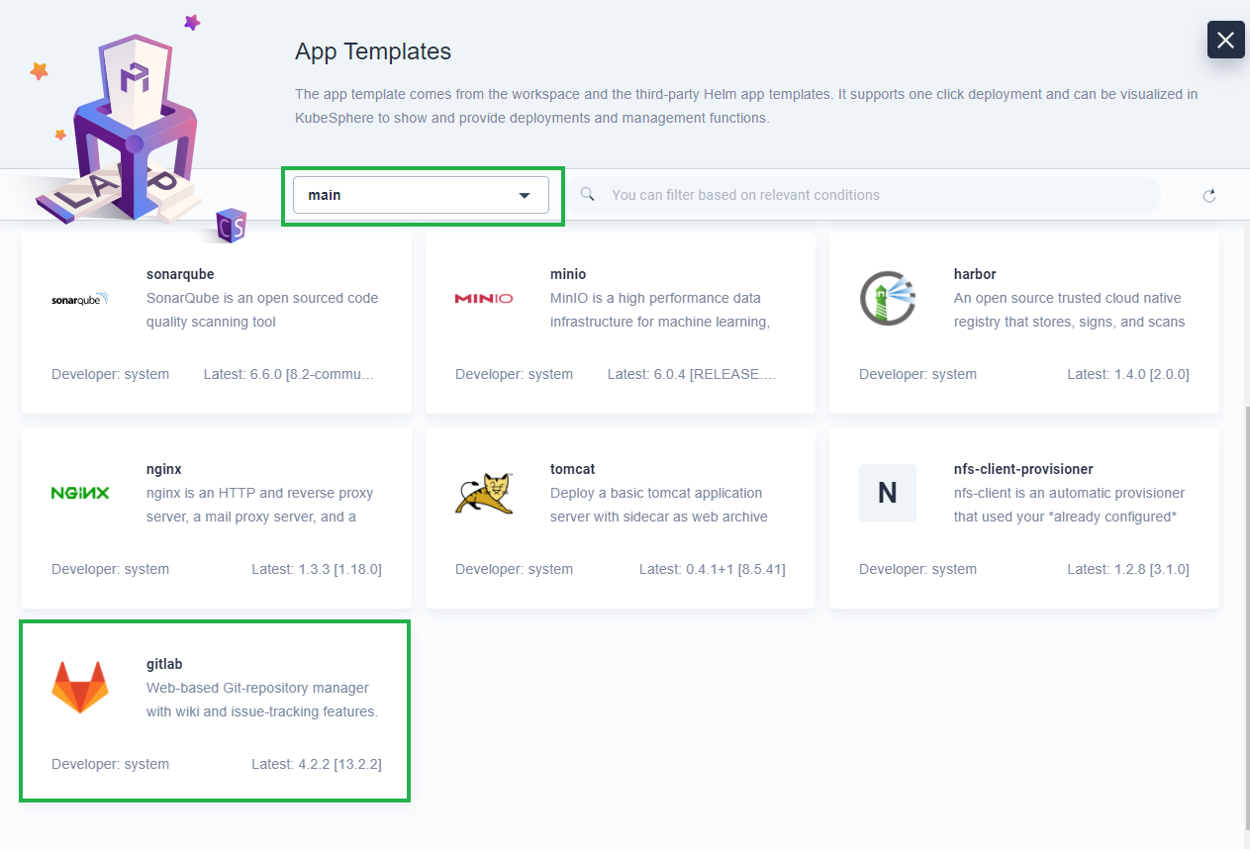Screen dimensions: 1250x849
Task: Select the harbor app title
Action: click(x=974, y=274)
